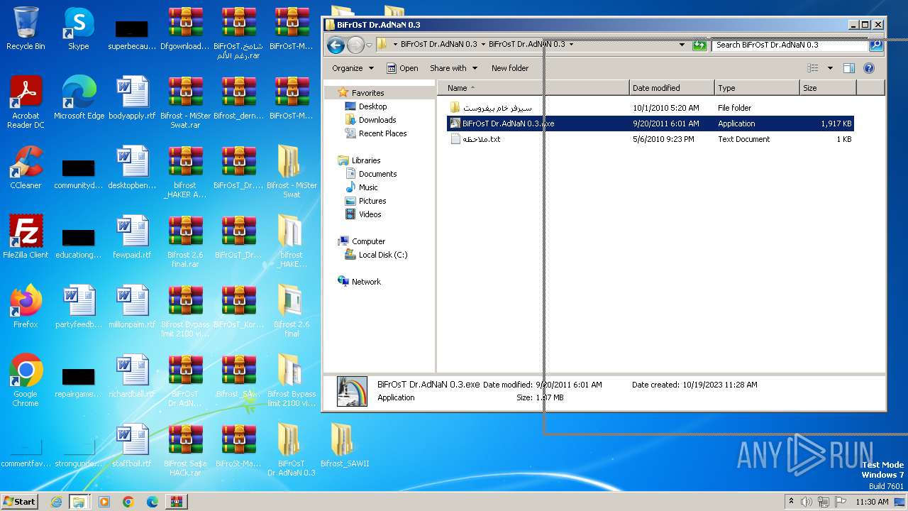
Task: Toggle the Explorer preview pane button
Action: point(849,68)
